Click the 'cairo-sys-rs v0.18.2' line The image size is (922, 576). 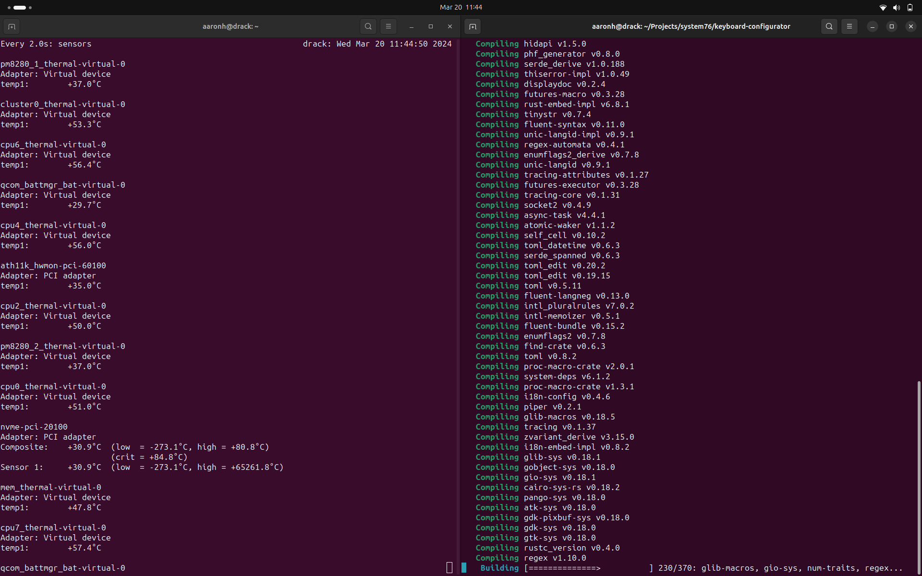tap(548, 487)
